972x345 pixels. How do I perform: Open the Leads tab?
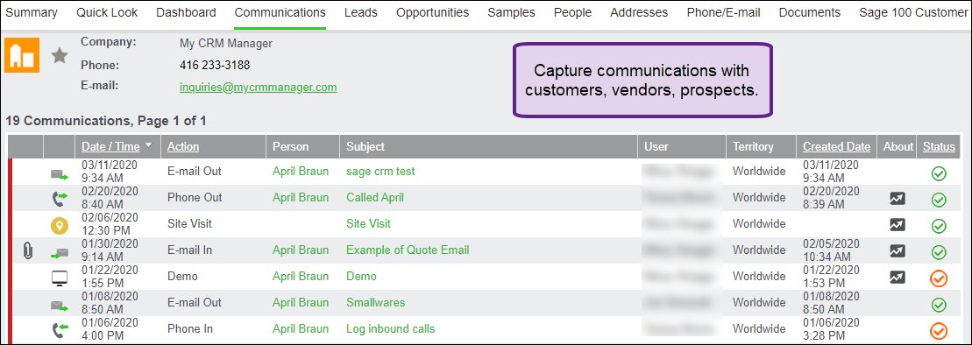pyautogui.click(x=361, y=12)
